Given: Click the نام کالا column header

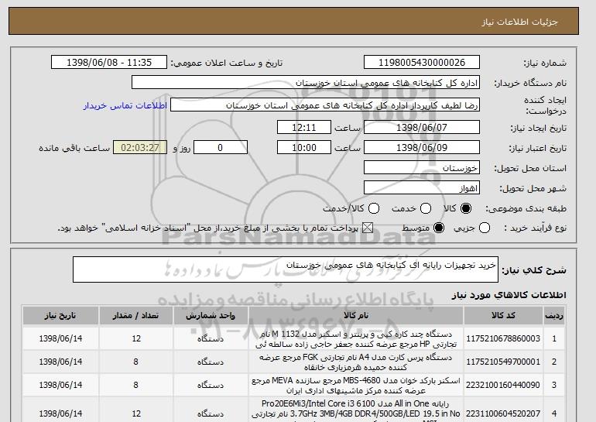Looking at the screenshot, I should 356,316.
